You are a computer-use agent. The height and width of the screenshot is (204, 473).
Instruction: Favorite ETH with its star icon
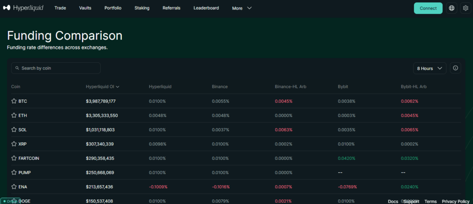point(14,115)
